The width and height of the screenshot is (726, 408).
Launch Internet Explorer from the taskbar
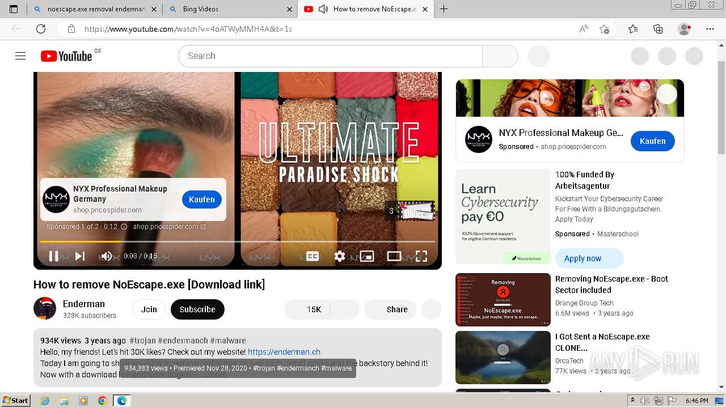45,401
